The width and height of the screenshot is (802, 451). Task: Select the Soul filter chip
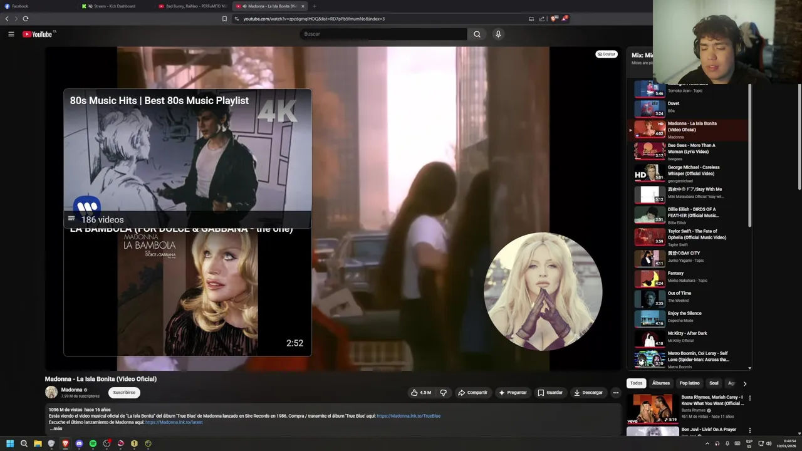pyautogui.click(x=714, y=383)
